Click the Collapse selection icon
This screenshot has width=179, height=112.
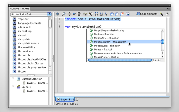[x=101, y=14]
